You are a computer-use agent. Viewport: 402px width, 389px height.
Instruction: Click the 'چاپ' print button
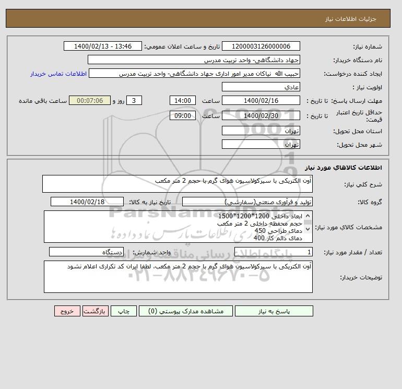click(124, 311)
